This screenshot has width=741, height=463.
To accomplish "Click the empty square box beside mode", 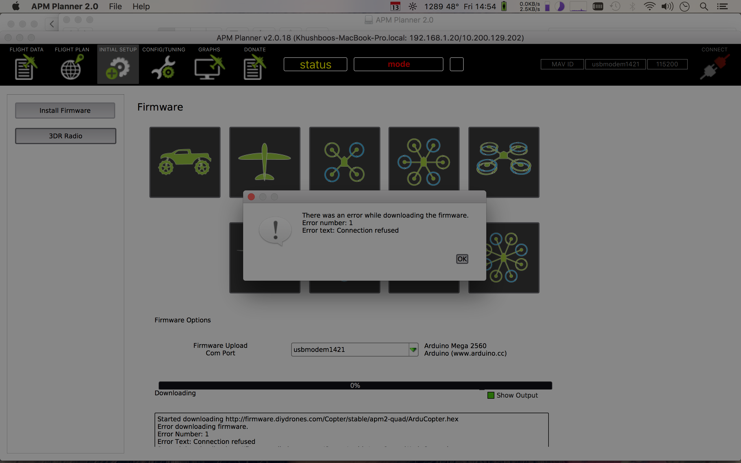I will pyautogui.click(x=456, y=64).
